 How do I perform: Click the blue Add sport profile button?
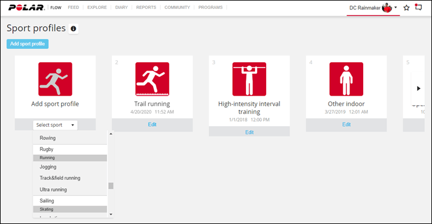[x=28, y=44]
